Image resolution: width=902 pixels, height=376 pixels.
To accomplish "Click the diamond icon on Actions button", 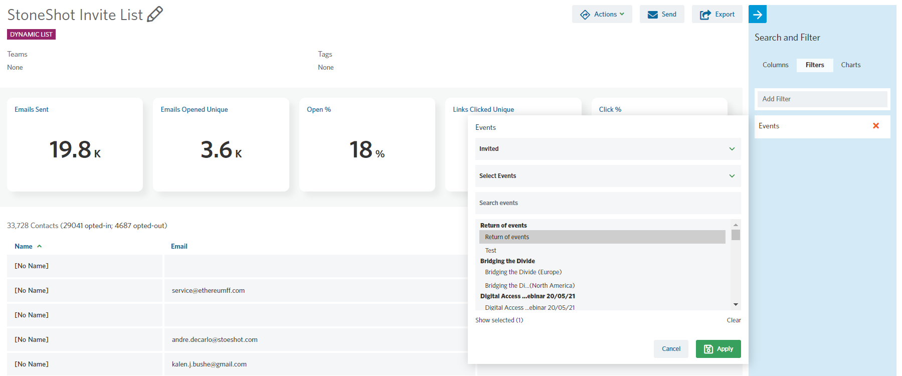I will point(585,15).
